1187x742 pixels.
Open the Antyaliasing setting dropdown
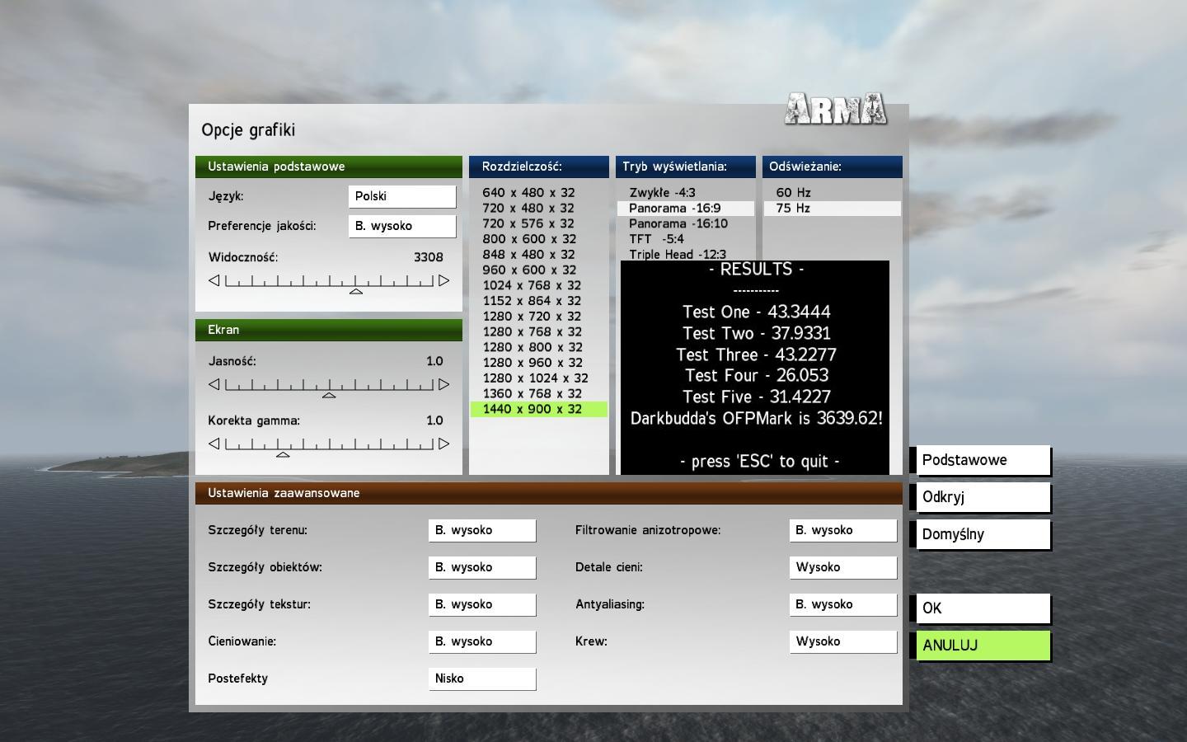(x=842, y=604)
